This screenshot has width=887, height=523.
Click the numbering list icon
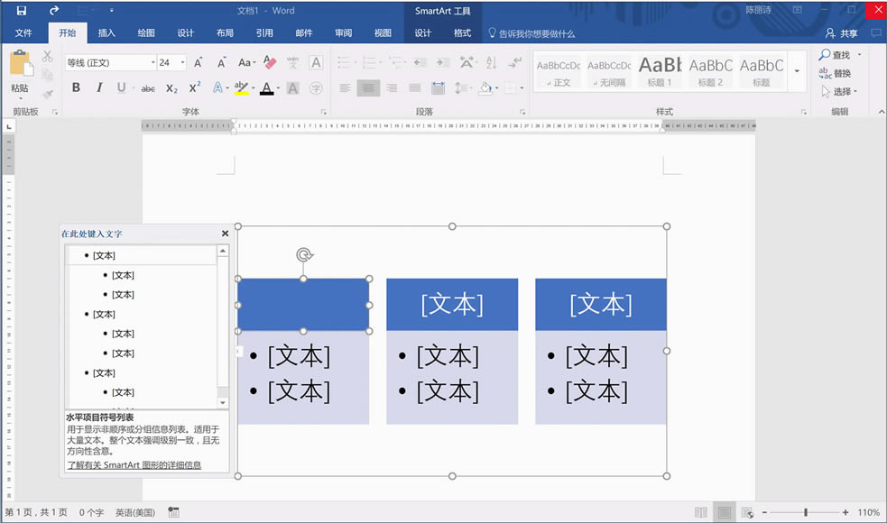[x=371, y=62]
